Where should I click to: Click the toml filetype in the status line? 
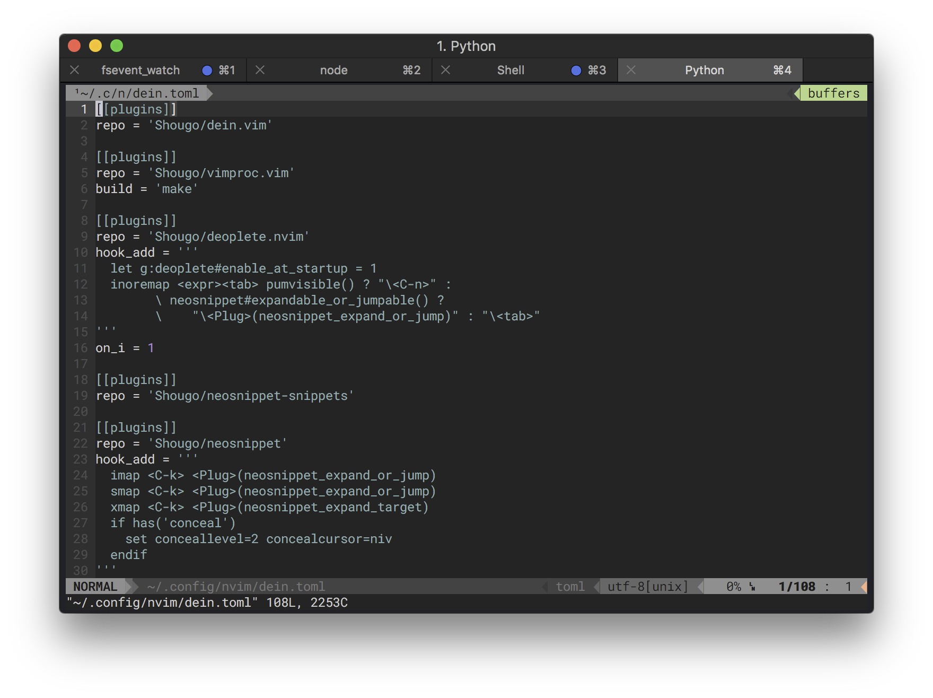tap(570, 587)
